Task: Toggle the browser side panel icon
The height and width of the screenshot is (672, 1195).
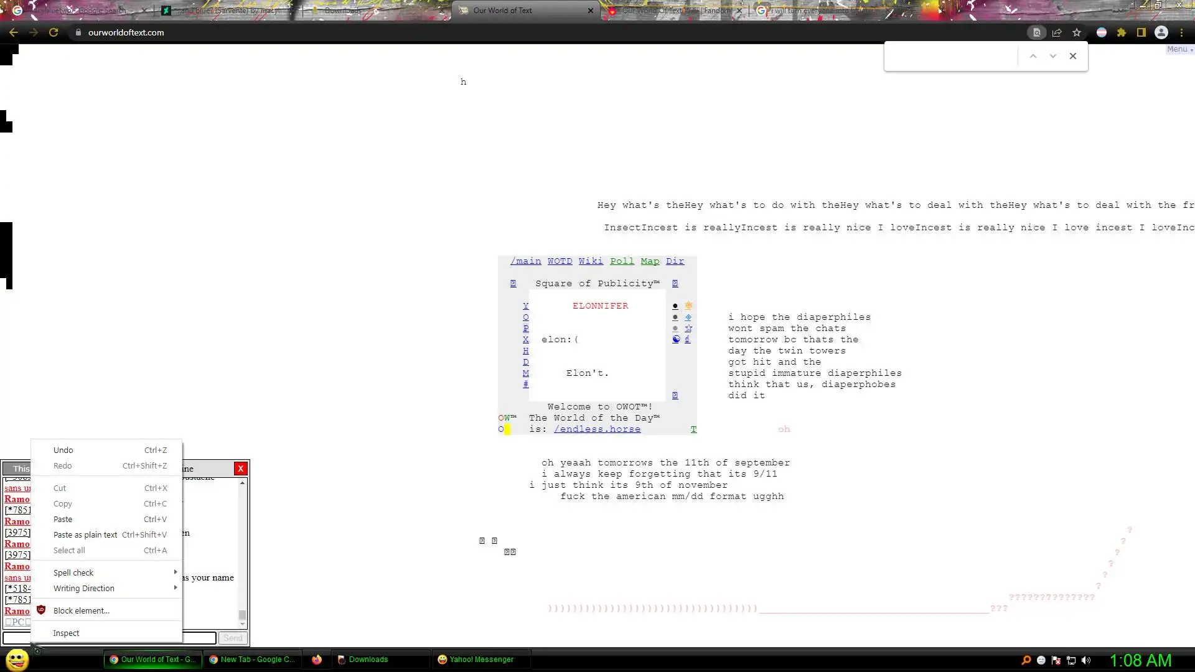Action: click(x=1141, y=32)
